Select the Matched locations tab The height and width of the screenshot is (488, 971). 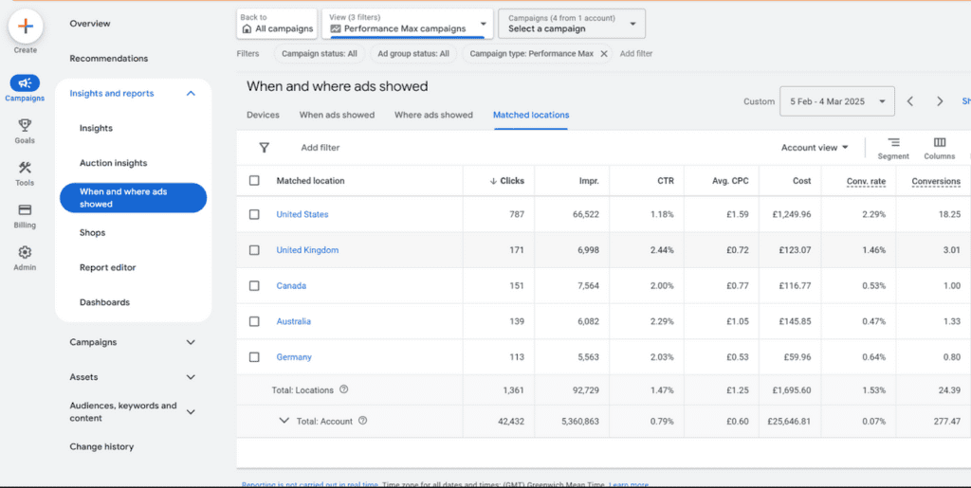(531, 115)
